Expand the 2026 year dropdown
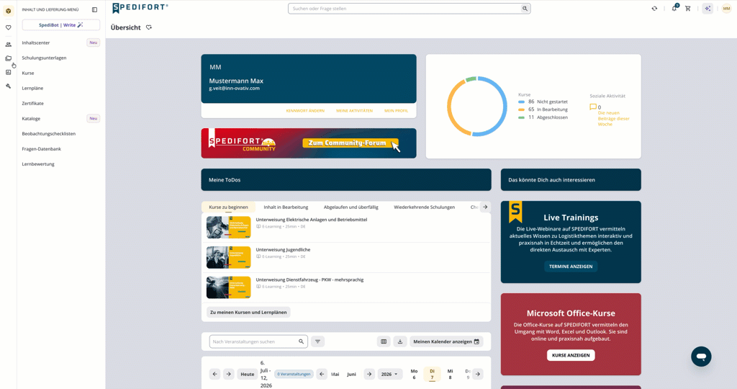 pos(389,374)
